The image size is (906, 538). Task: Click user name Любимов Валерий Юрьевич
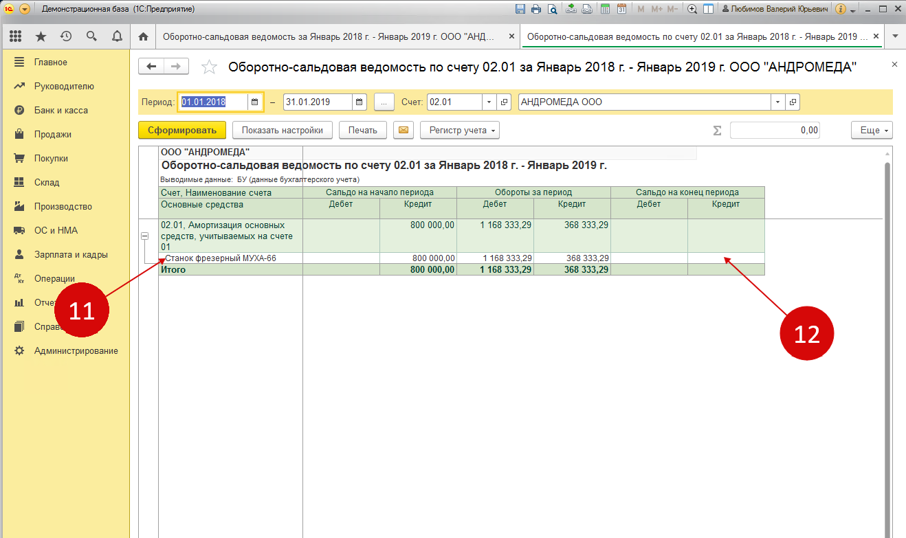point(776,10)
